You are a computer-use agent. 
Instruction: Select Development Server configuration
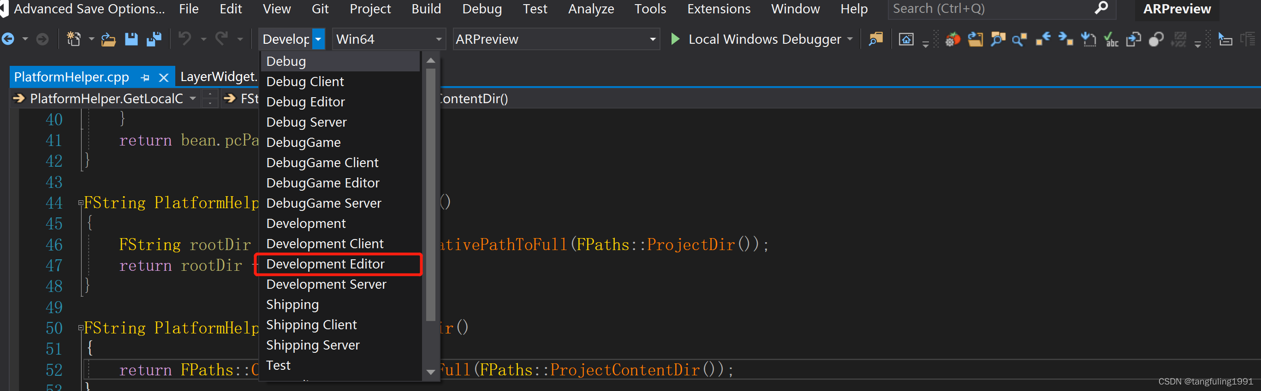pos(340,284)
